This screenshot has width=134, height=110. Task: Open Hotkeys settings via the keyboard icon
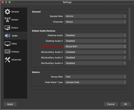pyautogui.click(x=7, y=51)
